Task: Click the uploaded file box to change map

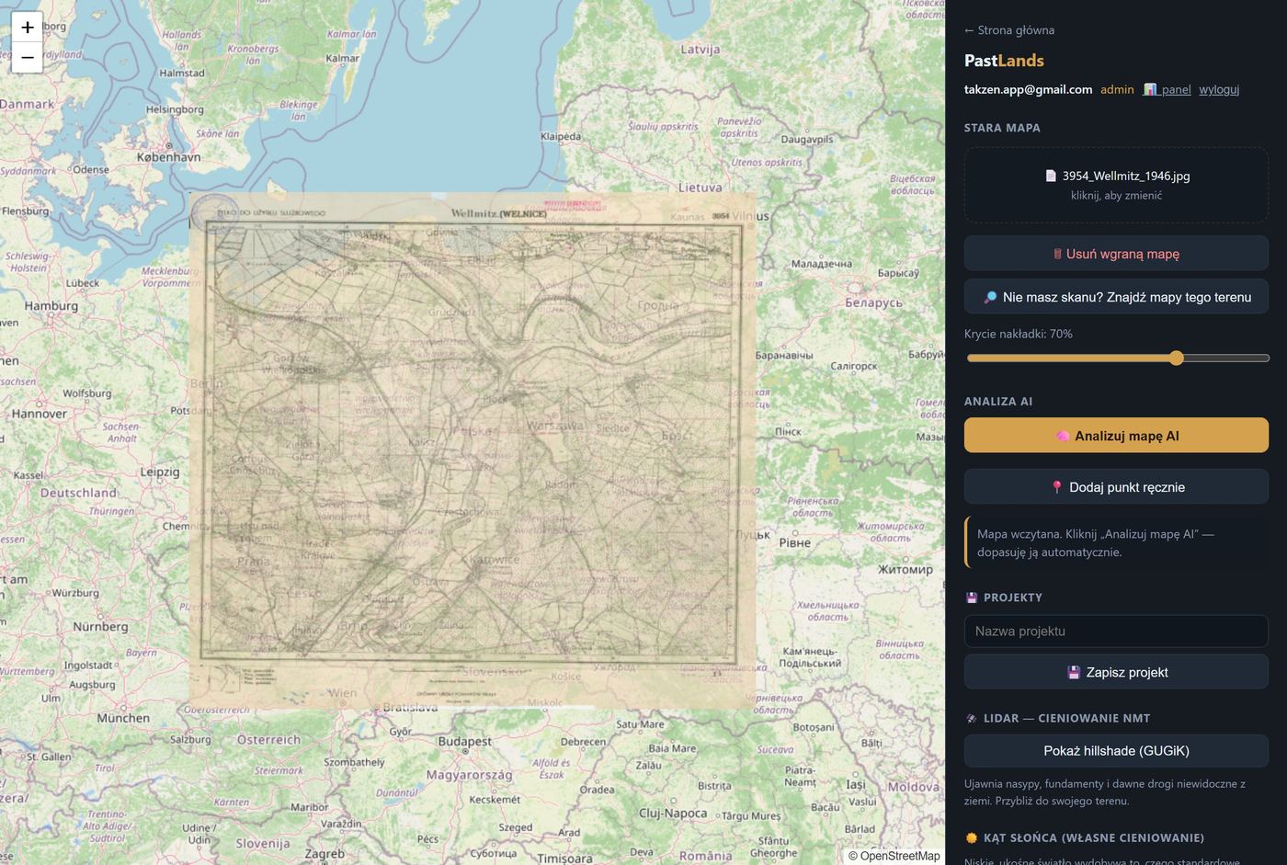Action: pyautogui.click(x=1116, y=185)
